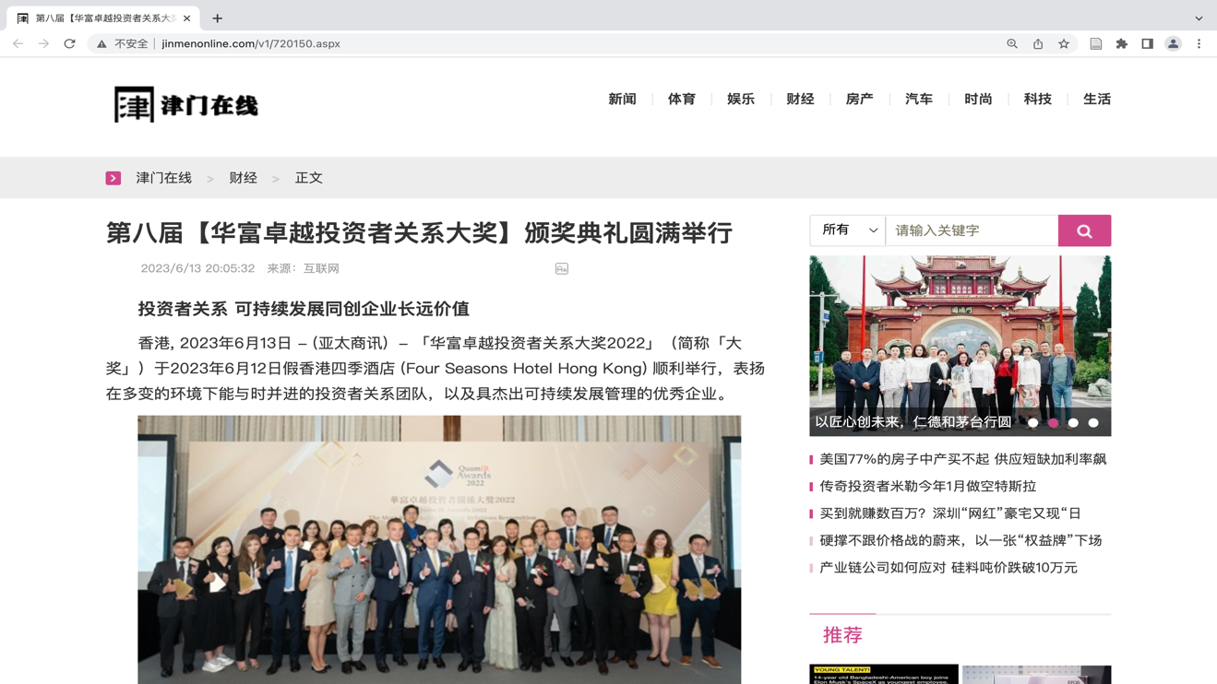
Task: Open 传奇投资者米勒 news link
Action: click(x=928, y=486)
